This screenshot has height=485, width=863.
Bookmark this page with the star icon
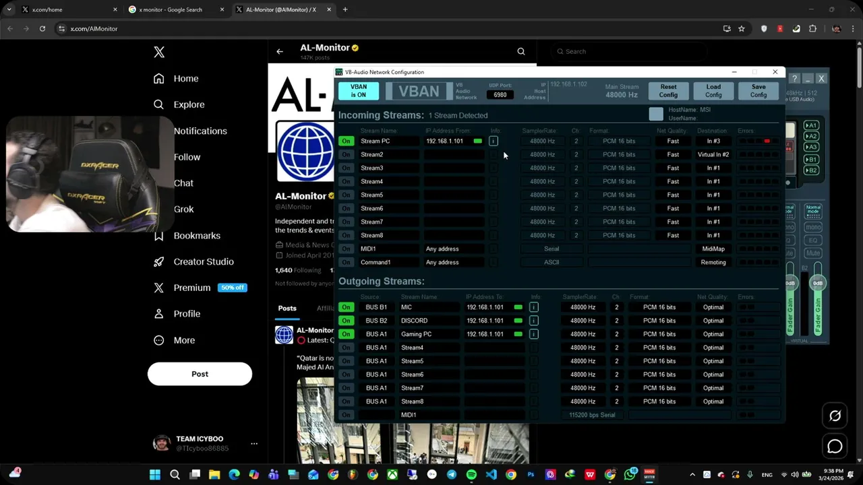tap(742, 28)
